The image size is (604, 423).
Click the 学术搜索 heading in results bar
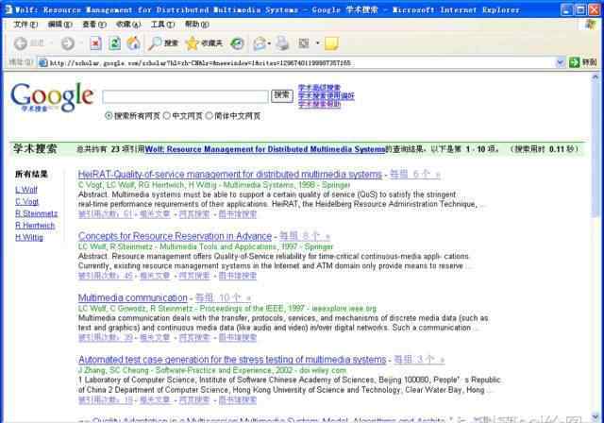tap(35, 149)
